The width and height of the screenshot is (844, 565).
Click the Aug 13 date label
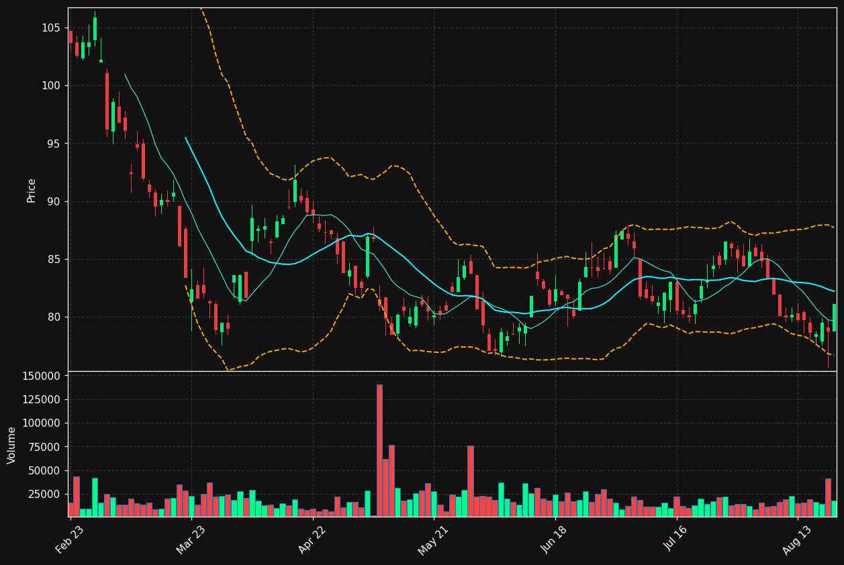tap(798, 540)
